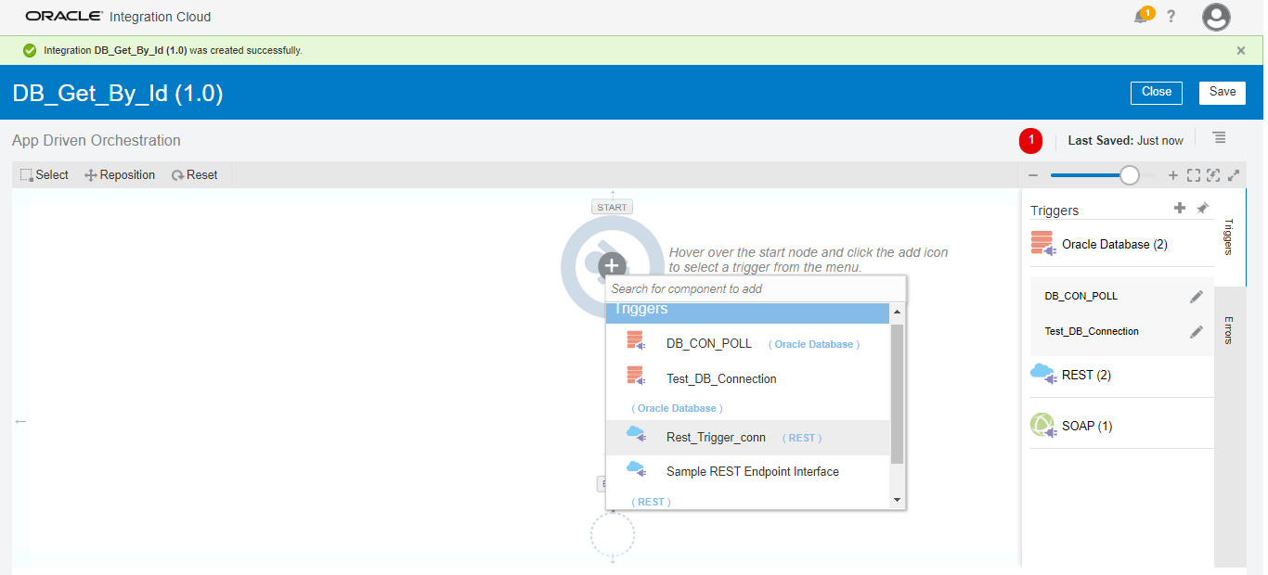The width and height of the screenshot is (1268, 575).
Task: Click the zoom slider handle
Action: pyautogui.click(x=1130, y=175)
